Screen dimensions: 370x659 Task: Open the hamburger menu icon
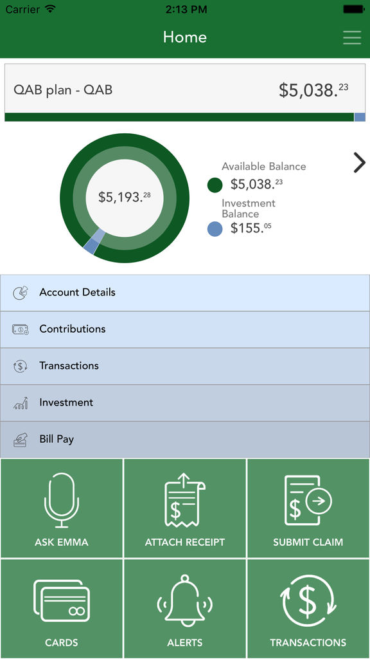[x=352, y=37]
